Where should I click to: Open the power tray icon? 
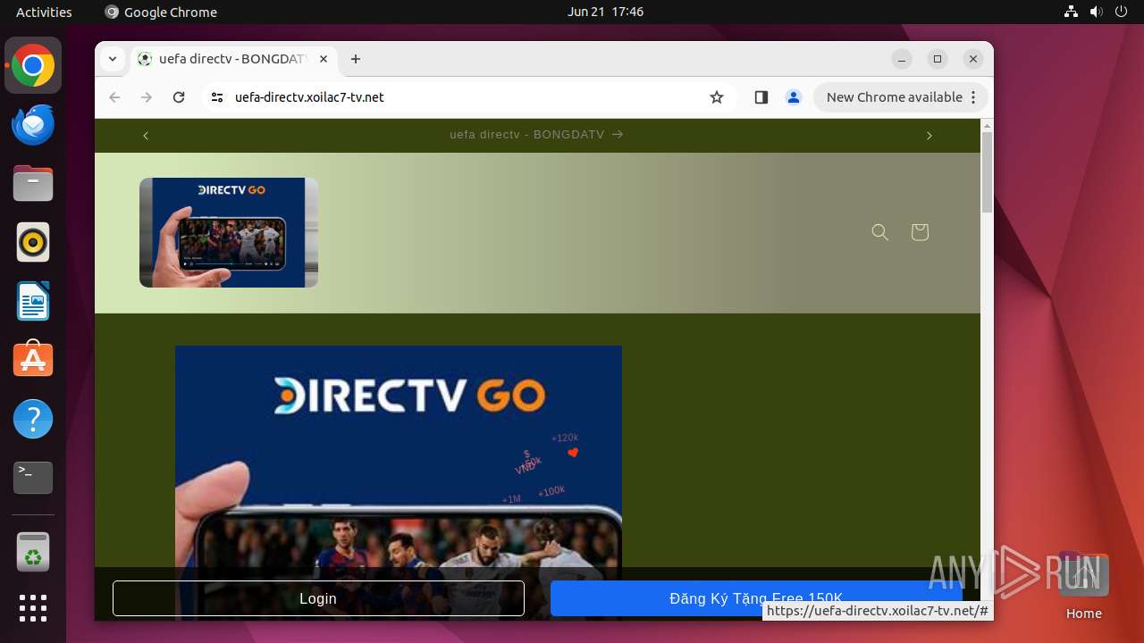click(x=1121, y=12)
